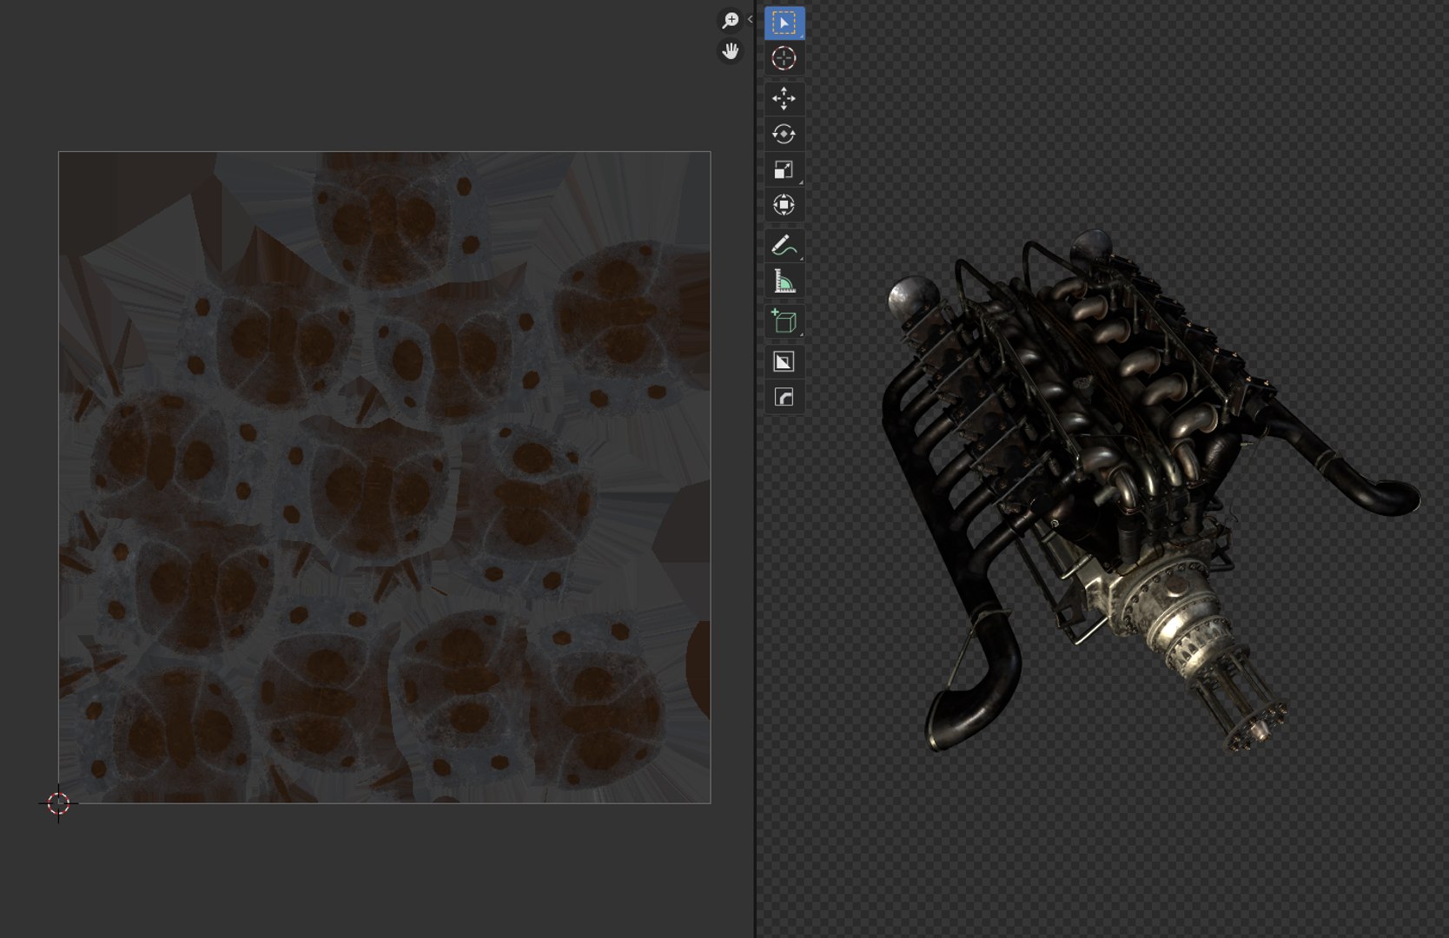Pick the Rotate tool
The height and width of the screenshot is (938, 1449).
pos(784,135)
